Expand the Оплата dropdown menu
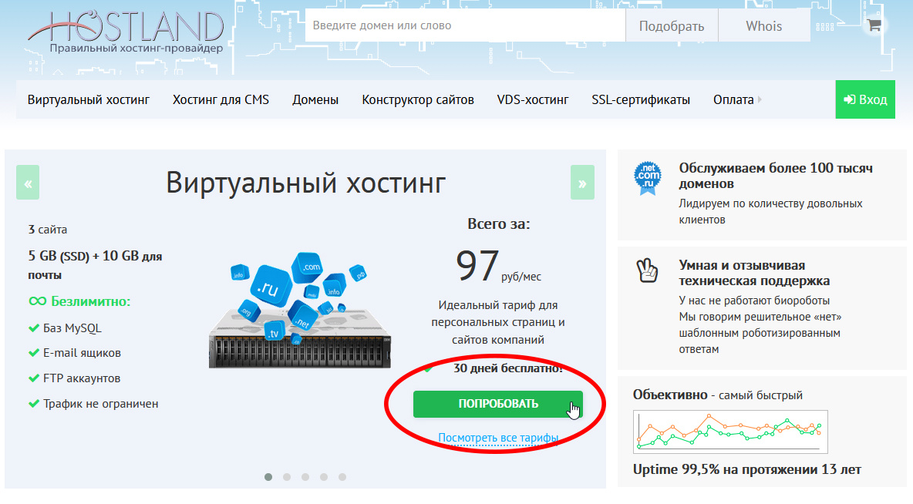Screen dimensions: 913x504 coord(737,99)
